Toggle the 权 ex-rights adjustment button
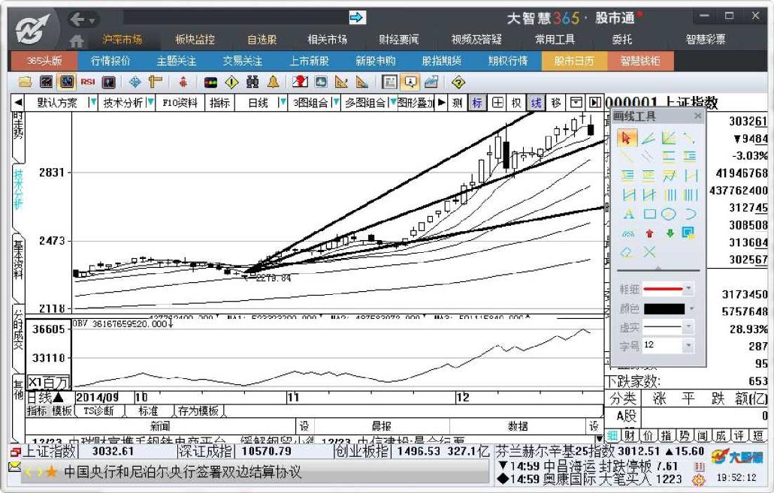The height and width of the screenshot is (493, 774). point(516,103)
